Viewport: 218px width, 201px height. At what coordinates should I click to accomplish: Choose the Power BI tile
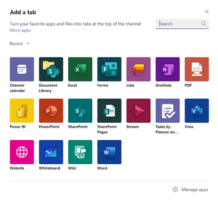[22, 110]
